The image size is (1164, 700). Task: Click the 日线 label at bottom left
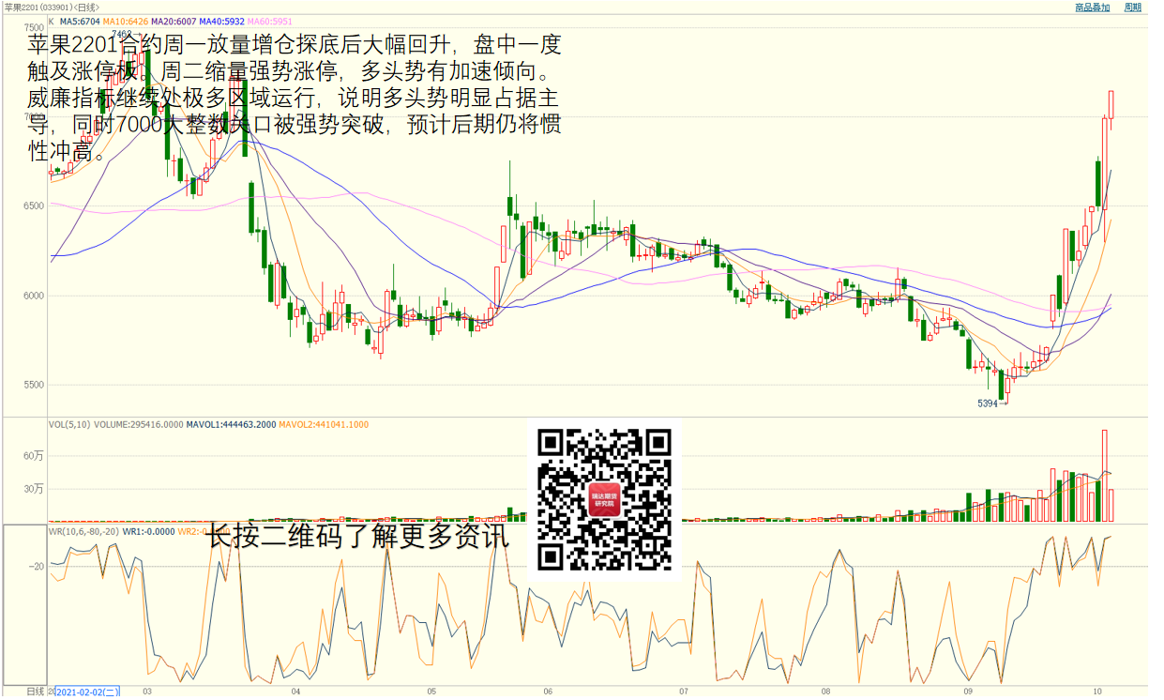pyautogui.click(x=36, y=692)
